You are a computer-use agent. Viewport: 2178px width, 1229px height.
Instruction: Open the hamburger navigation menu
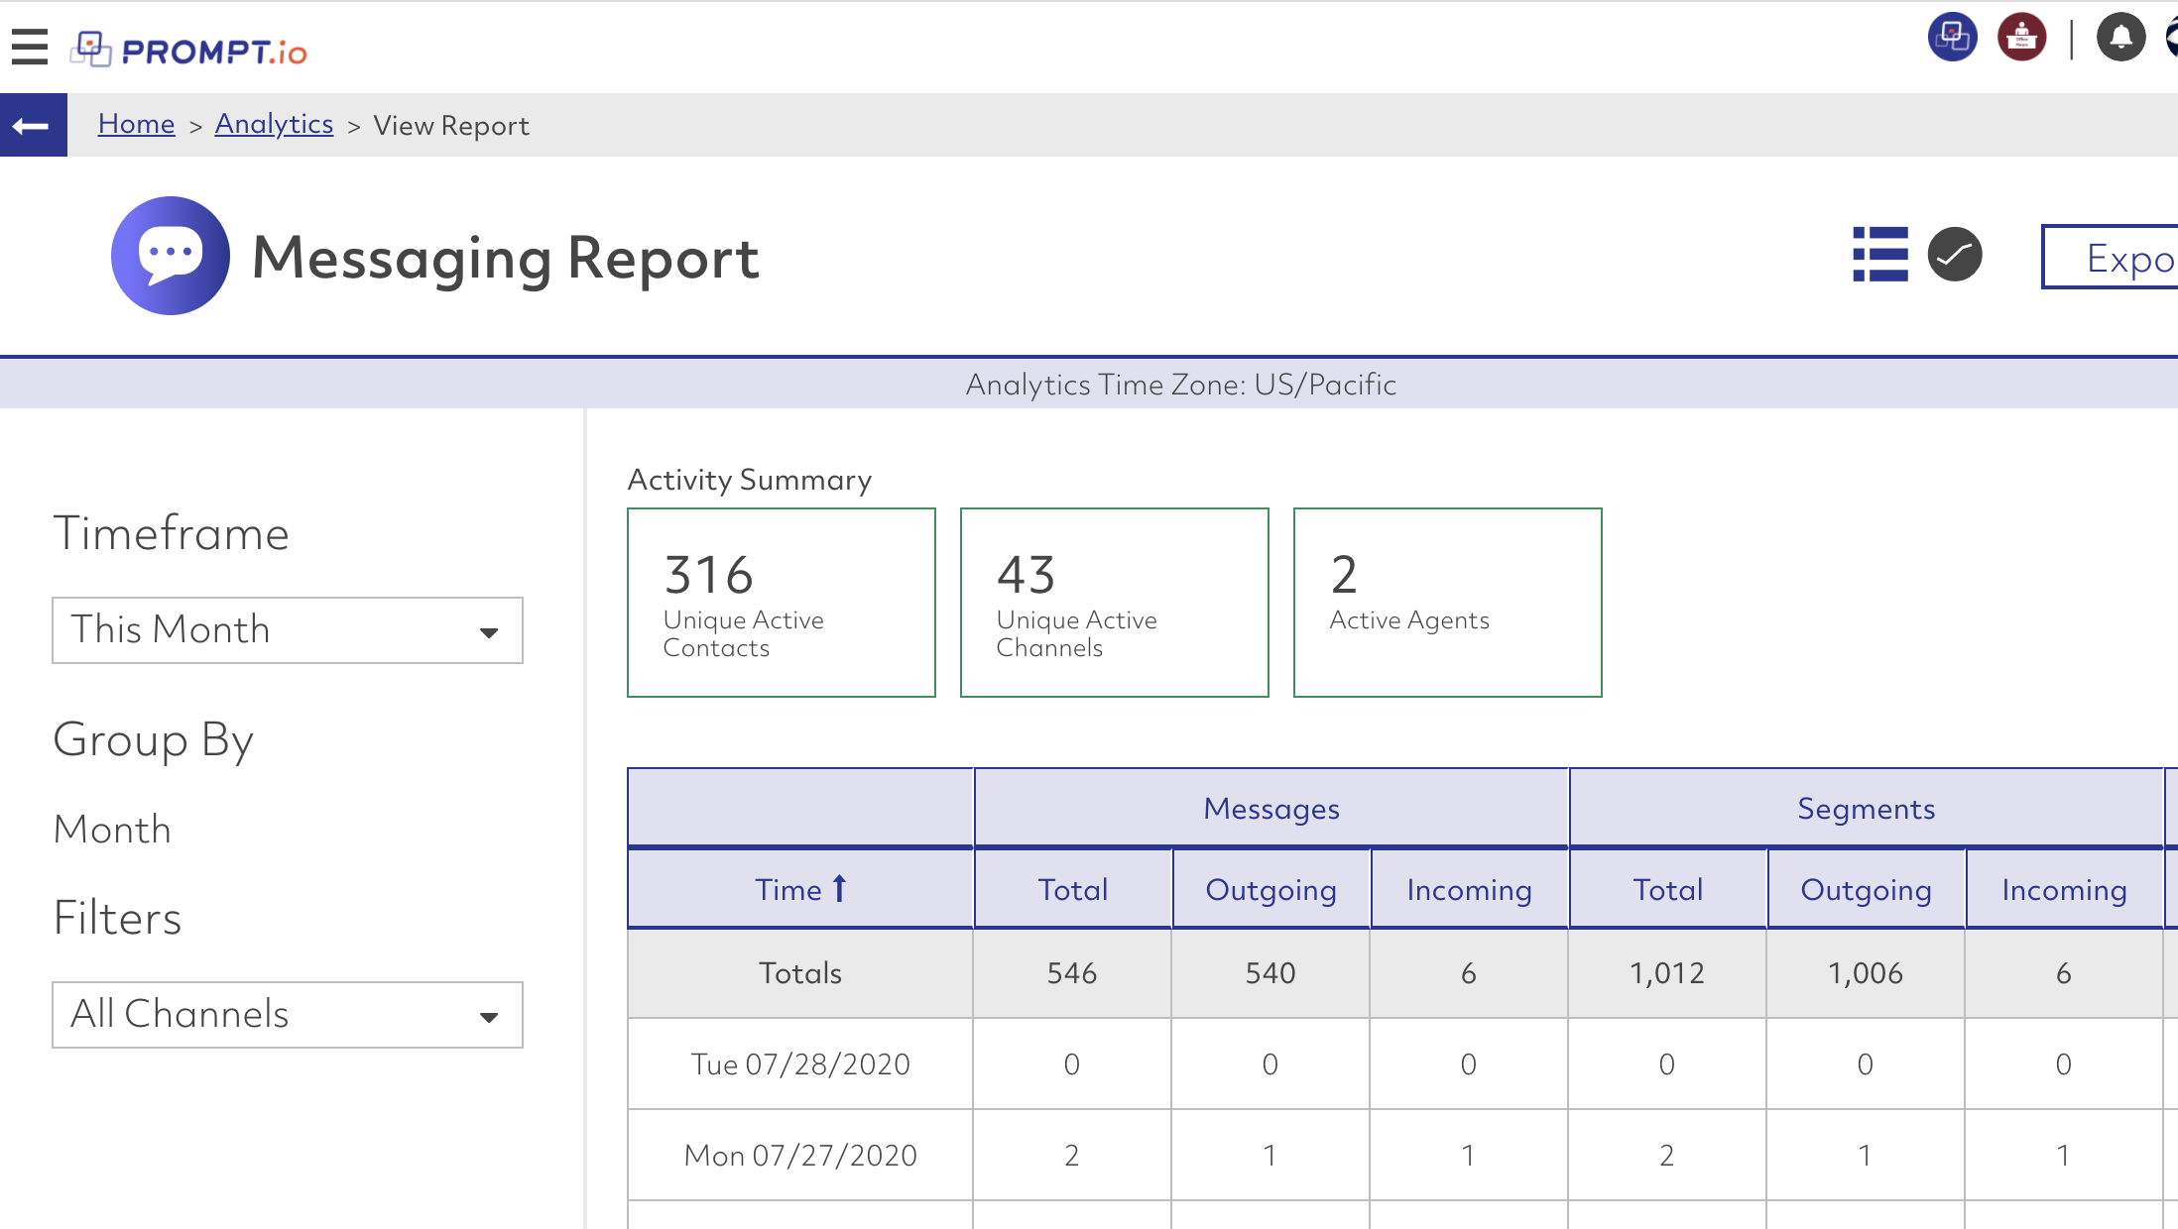[x=30, y=47]
